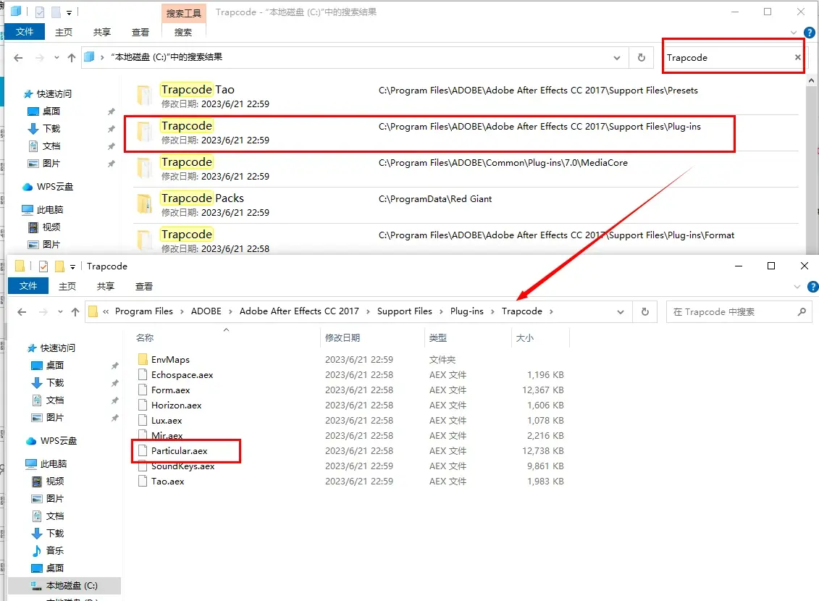Open recent locations dropdown in Trapcode window
Screen dimensions: 819x601
pyautogui.click(x=60, y=312)
